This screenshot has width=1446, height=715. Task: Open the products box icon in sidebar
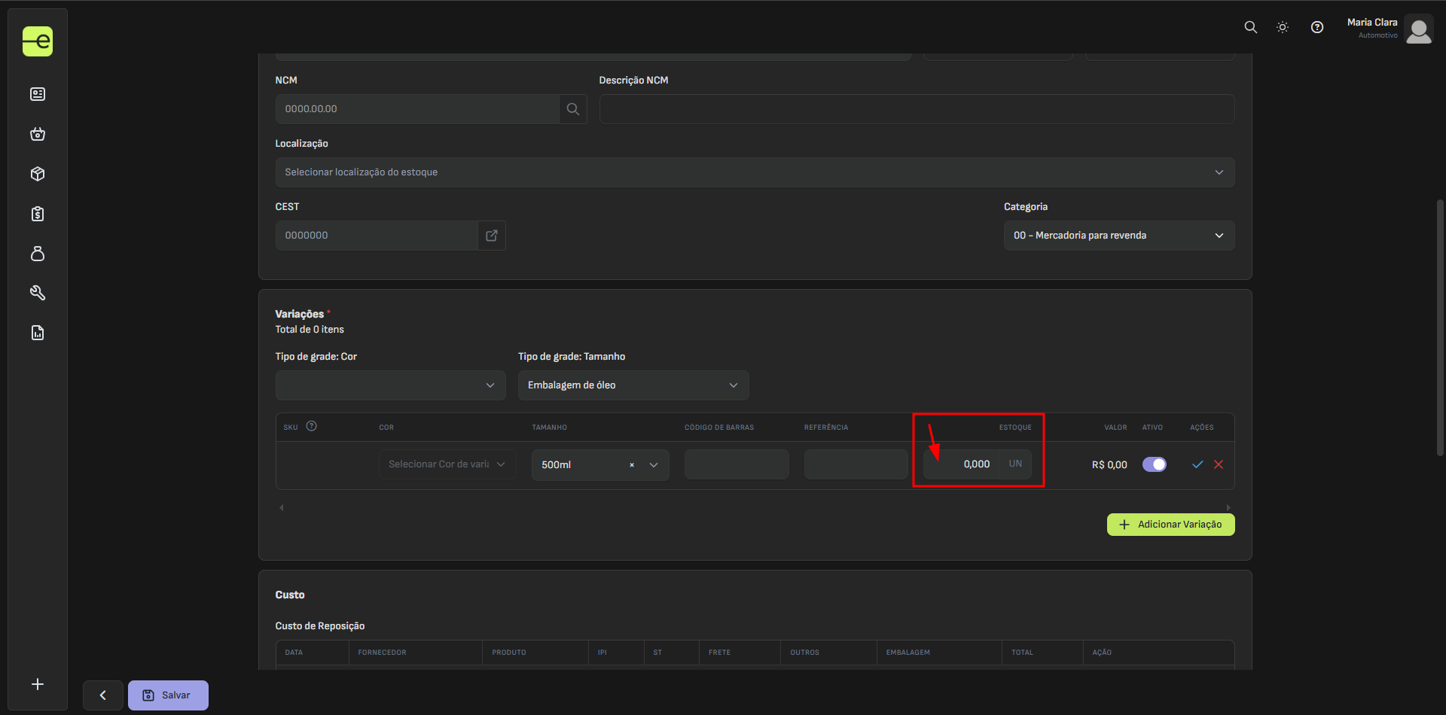pos(38,174)
